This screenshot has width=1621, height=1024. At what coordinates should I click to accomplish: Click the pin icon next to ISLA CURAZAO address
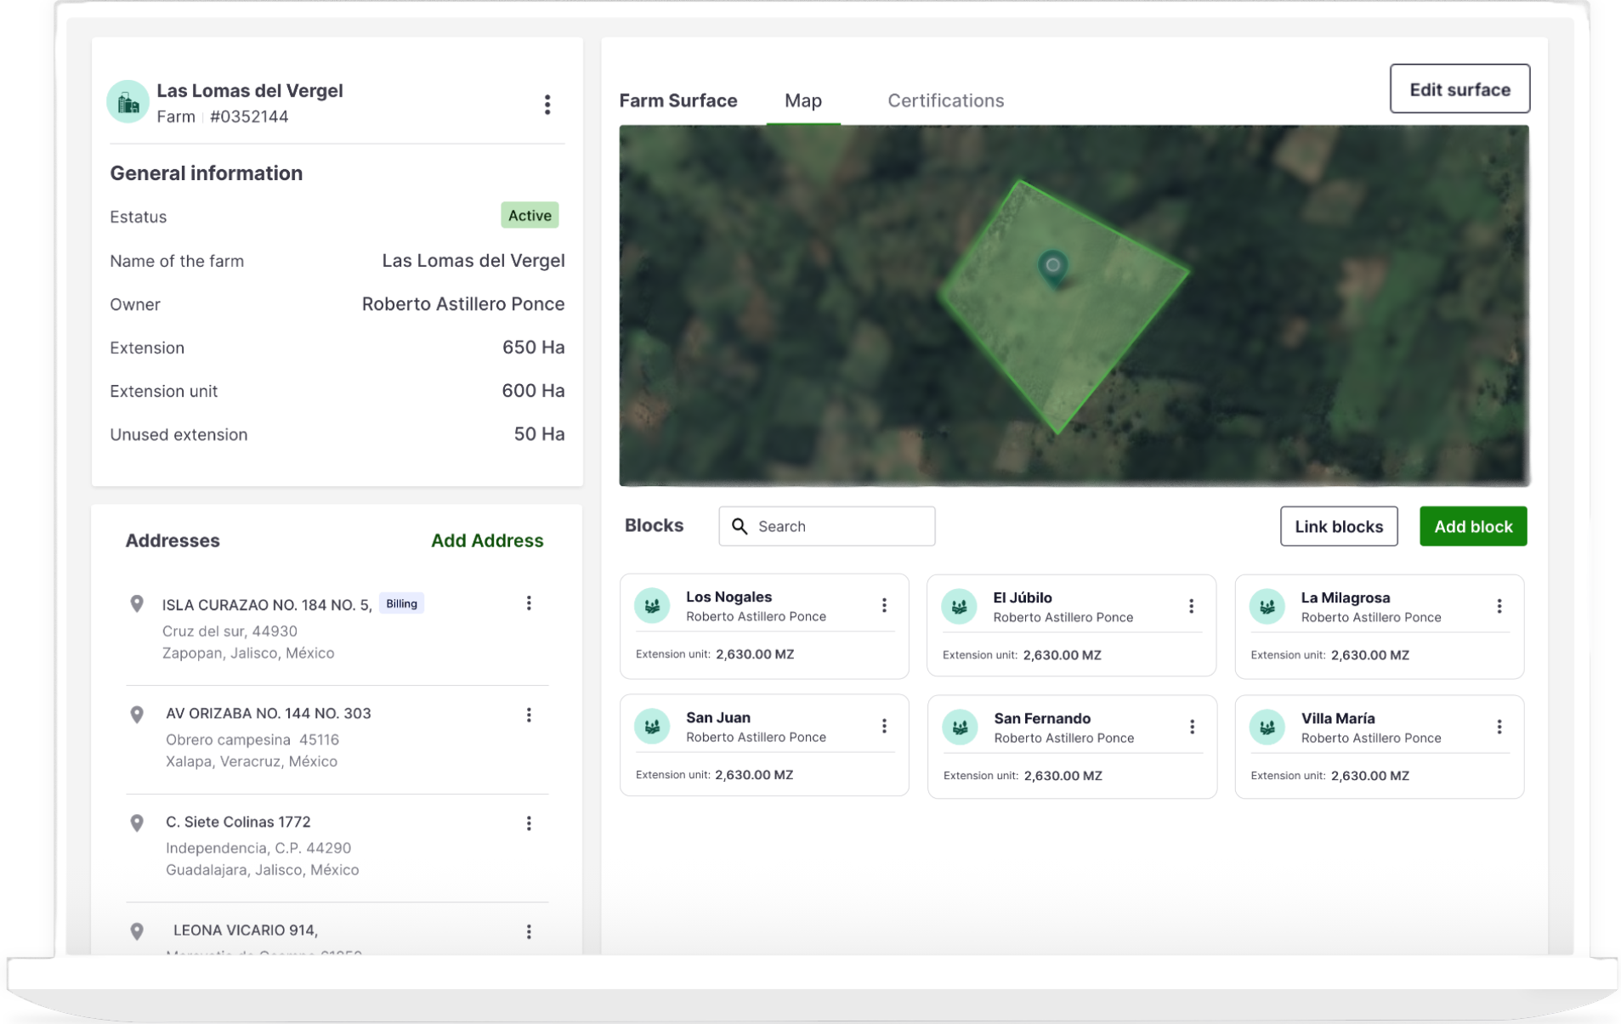pos(137,604)
